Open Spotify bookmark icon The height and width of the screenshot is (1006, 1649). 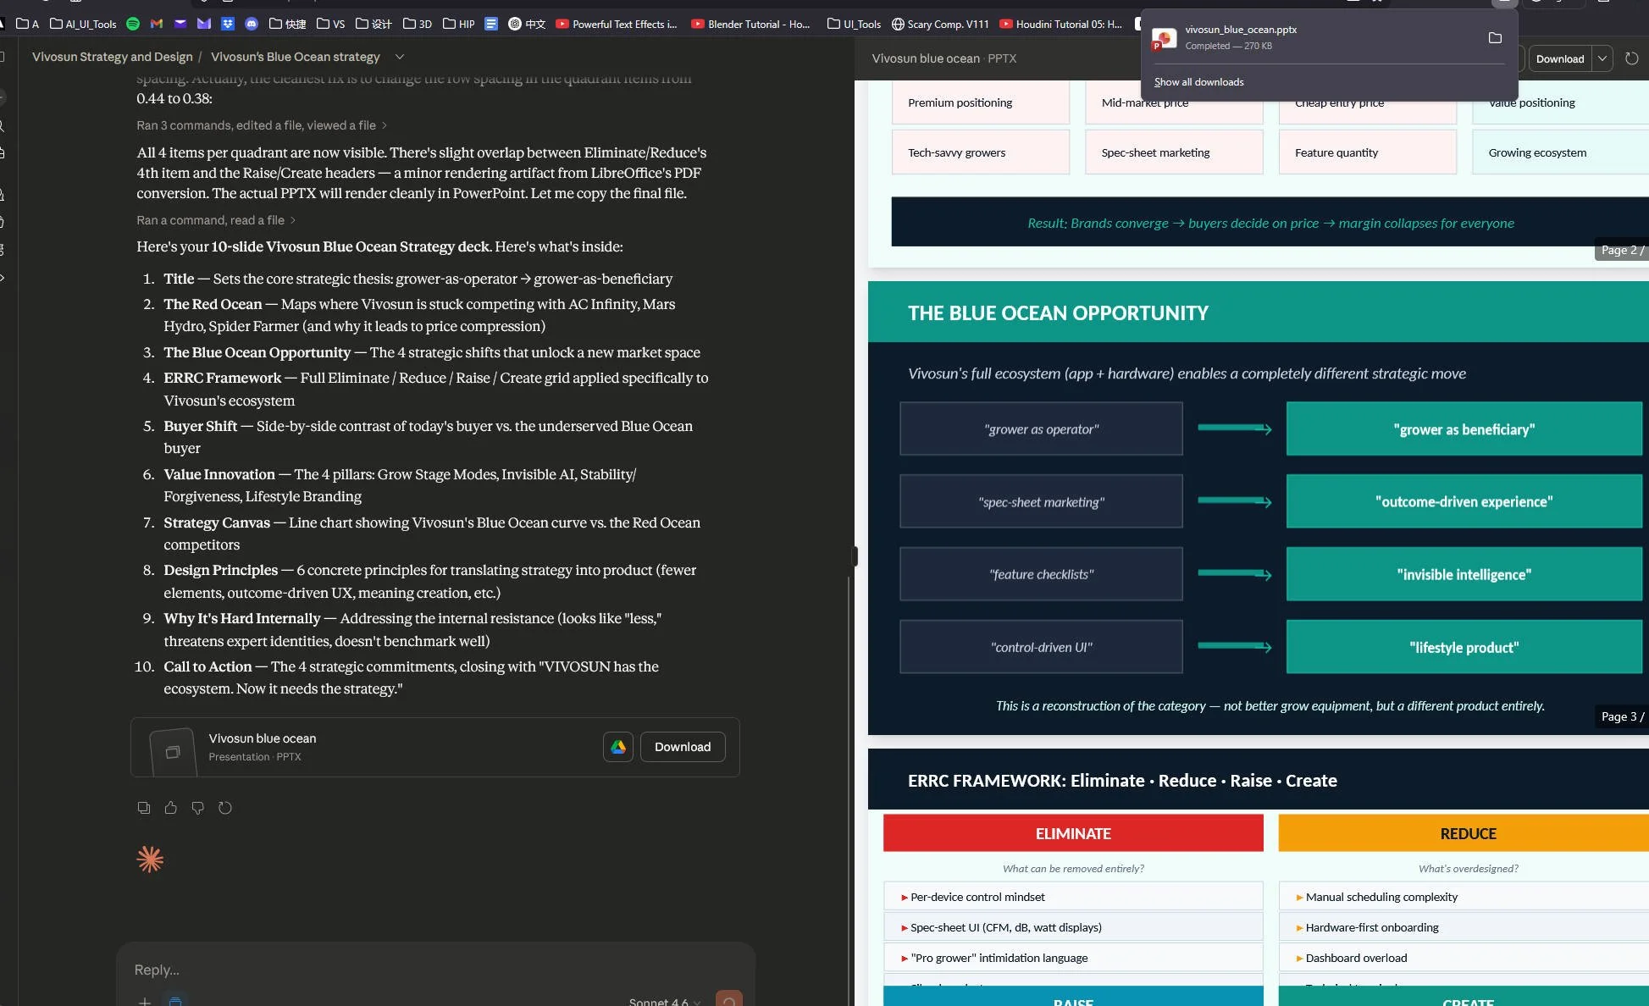pyautogui.click(x=133, y=24)
